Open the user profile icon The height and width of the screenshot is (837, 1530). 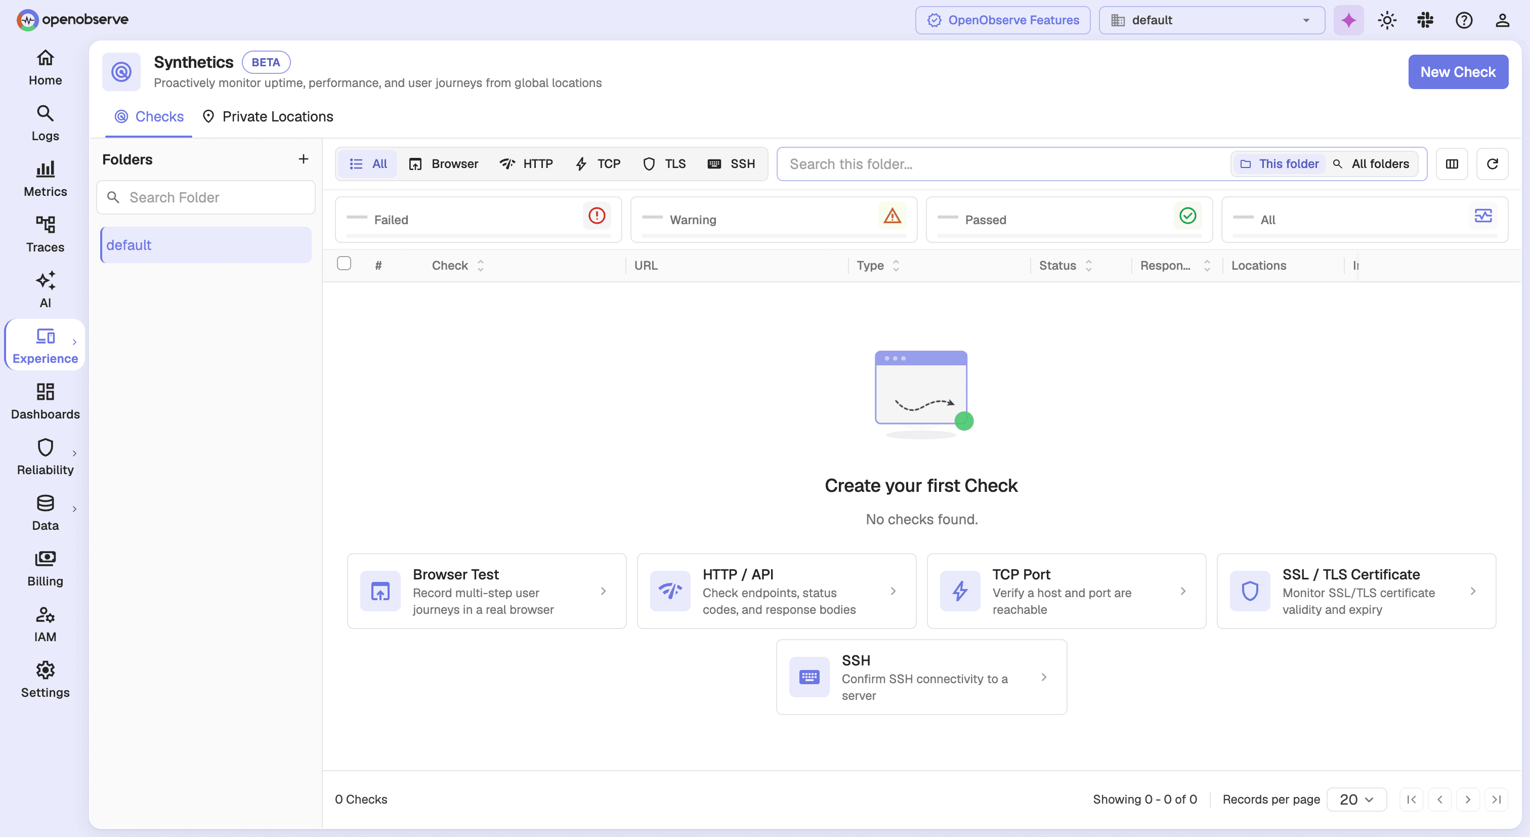point(1502,20)
